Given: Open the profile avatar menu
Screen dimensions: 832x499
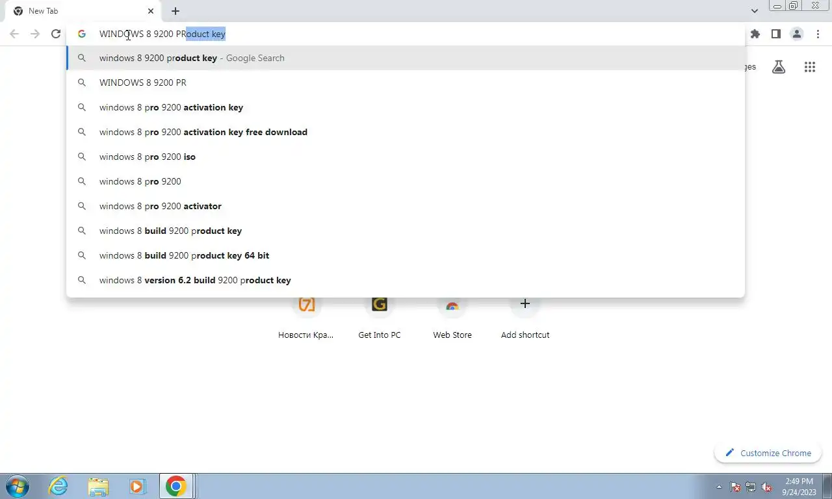Looking at the screenshot, I should point(796,34).
